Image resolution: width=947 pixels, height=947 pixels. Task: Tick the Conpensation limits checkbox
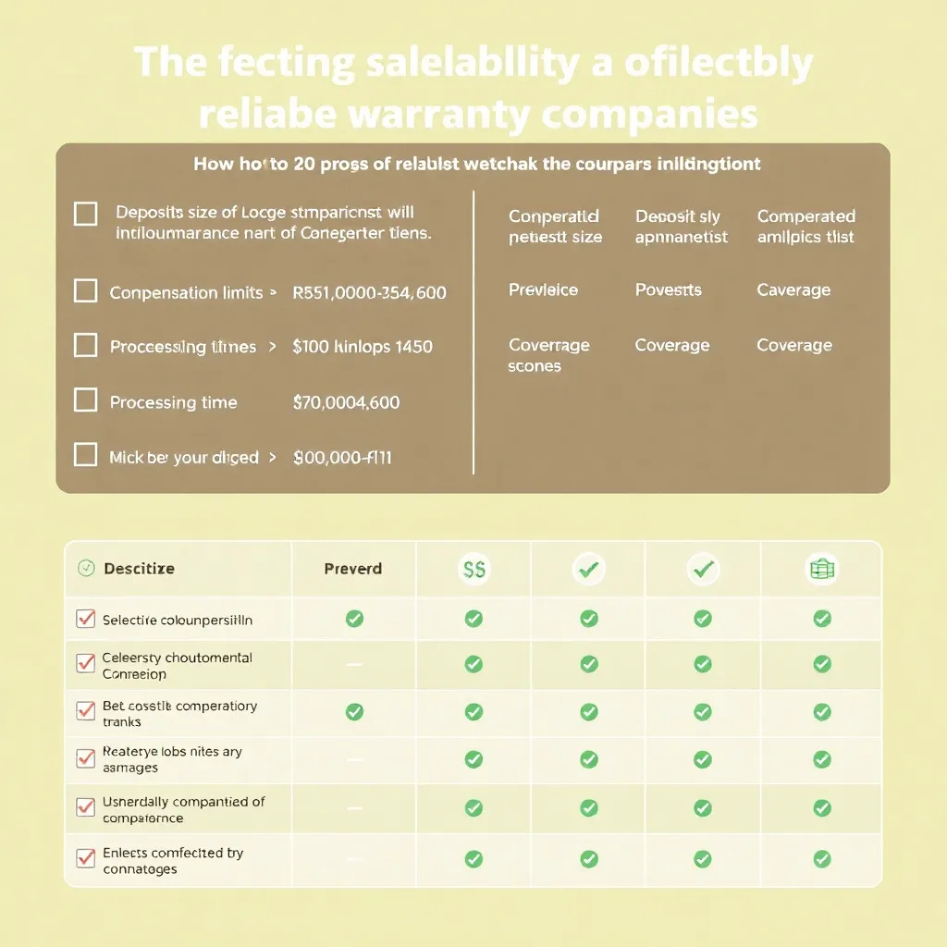click(x=85, y=291)
